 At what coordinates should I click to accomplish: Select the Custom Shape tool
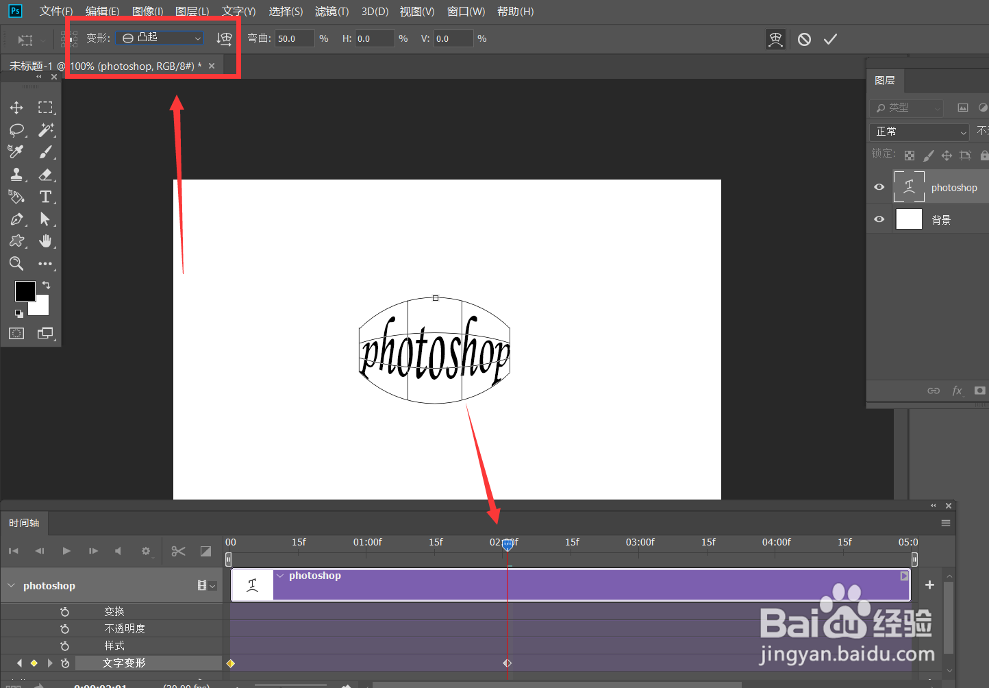[16, 241]
